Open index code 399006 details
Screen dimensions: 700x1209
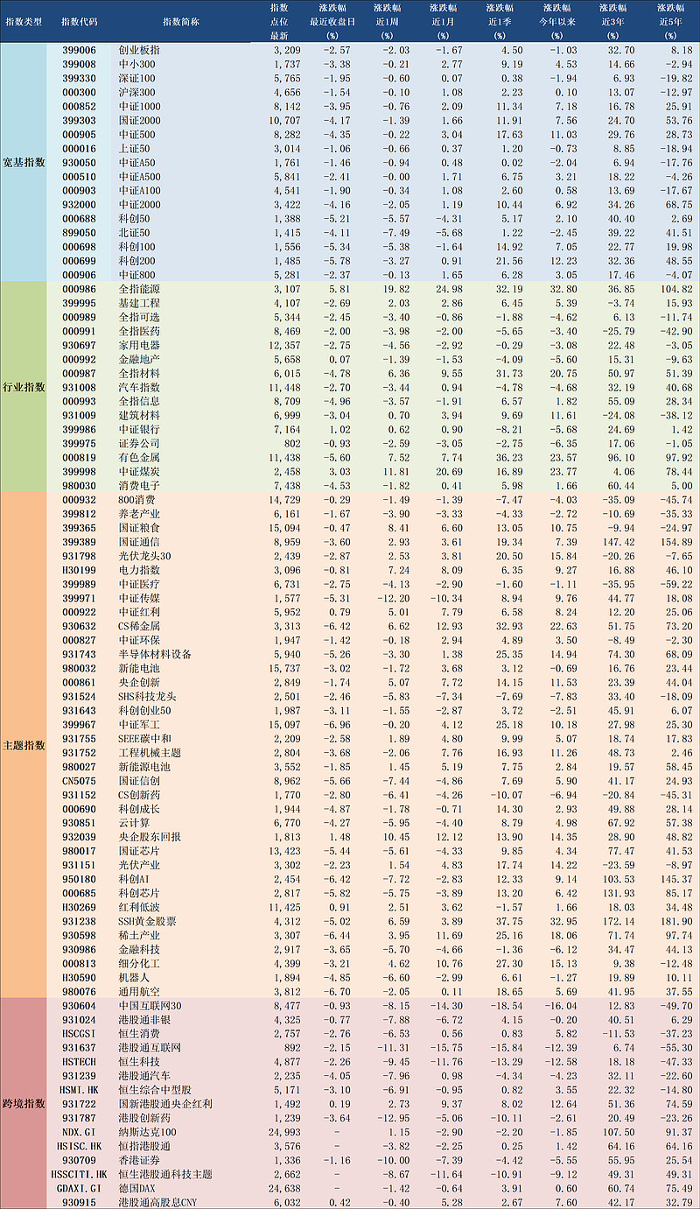coord(80,50)
